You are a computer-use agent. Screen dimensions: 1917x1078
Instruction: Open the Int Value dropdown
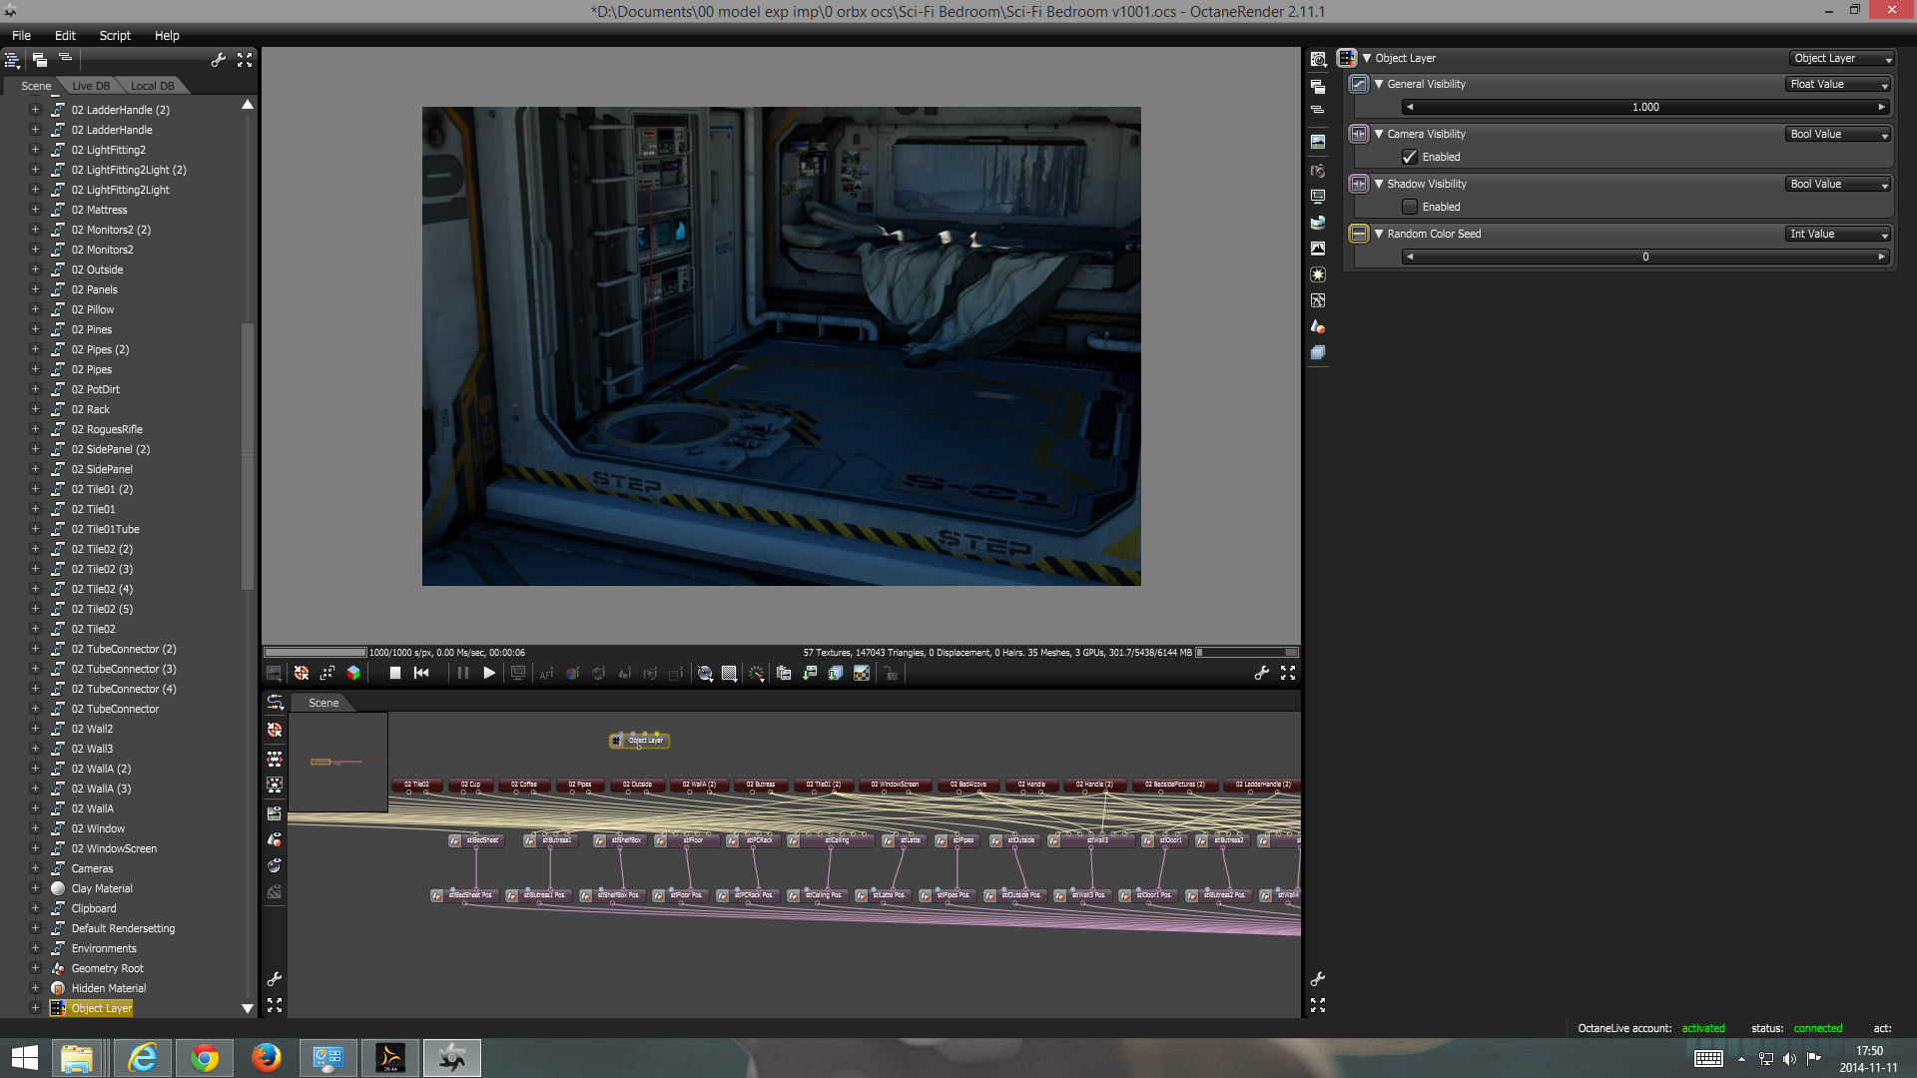(x=1838, y=234)
